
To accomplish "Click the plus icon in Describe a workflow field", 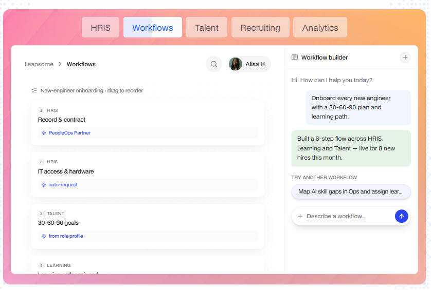I will pyautogui.click(x=300, y=216).
